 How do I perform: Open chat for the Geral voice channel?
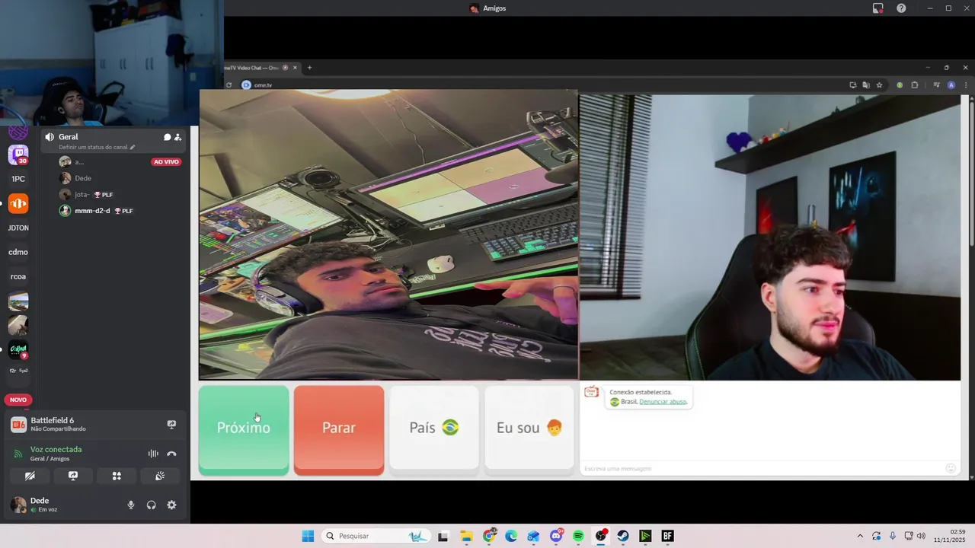click(167, 137)
